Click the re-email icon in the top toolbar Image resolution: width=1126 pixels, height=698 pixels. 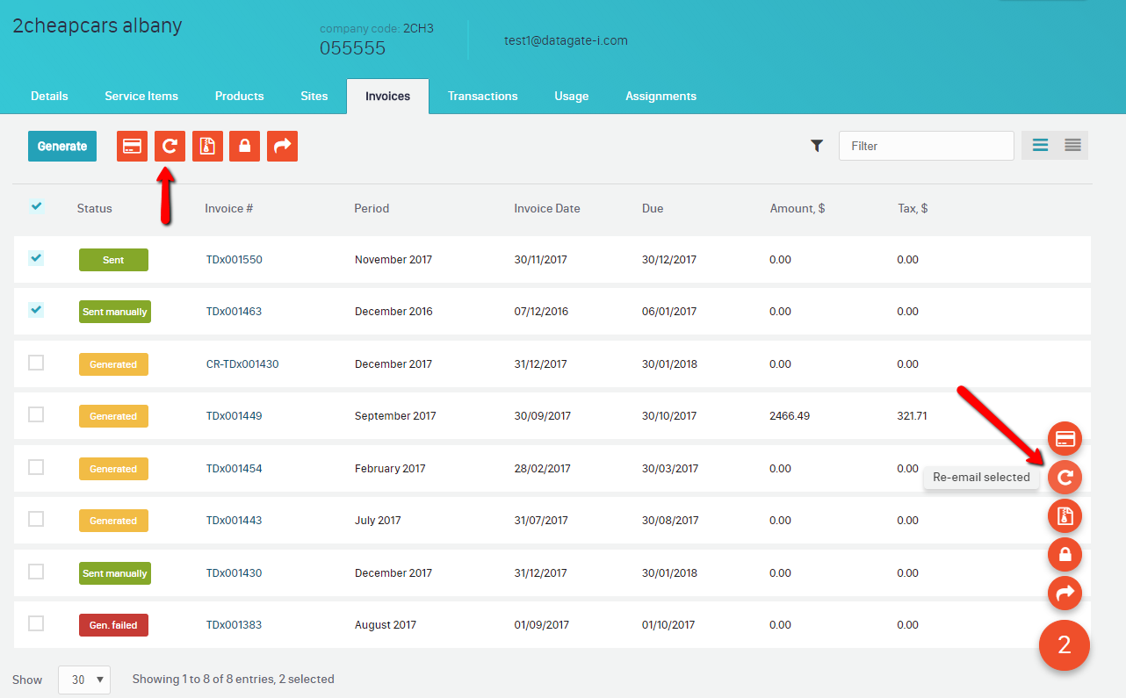(x=170, y=147)
